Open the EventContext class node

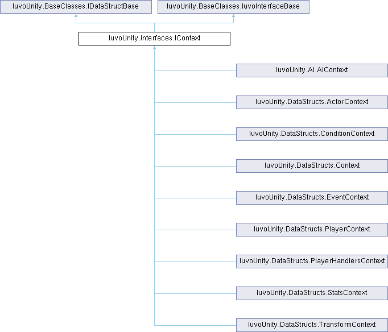(x=312, y=198)
